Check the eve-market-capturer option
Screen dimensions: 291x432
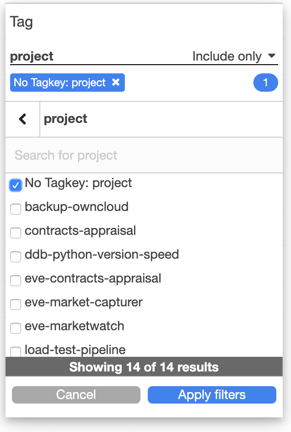click(x=16, y=304)
